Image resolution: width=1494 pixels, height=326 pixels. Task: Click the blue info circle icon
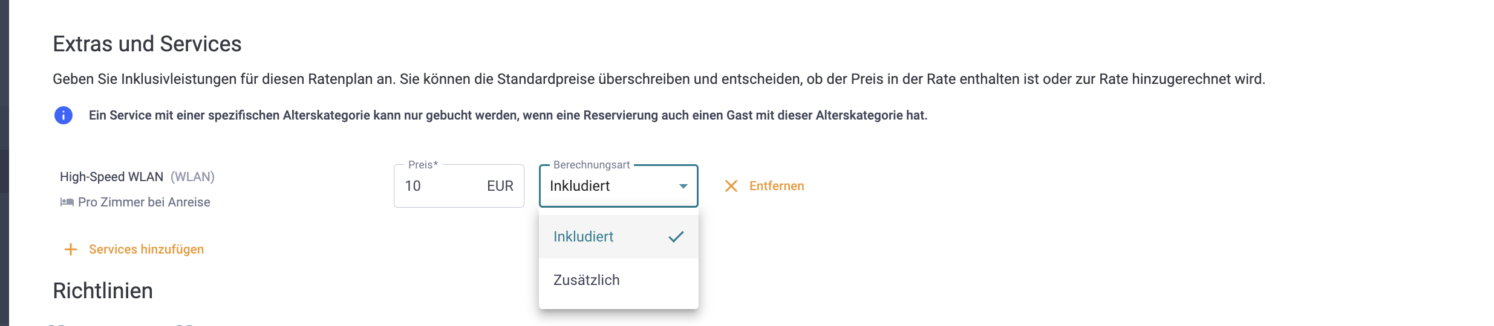(64, 115)
